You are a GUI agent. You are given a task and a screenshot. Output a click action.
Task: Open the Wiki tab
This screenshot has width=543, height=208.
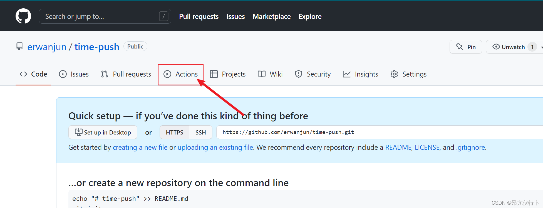[270, 74]
